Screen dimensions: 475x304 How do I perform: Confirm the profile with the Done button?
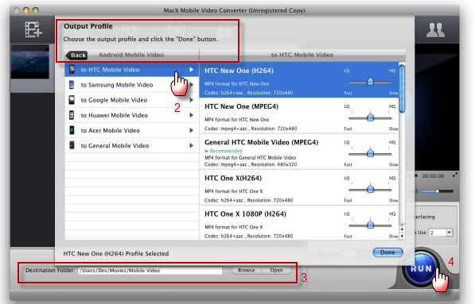[x=387, y=252]
